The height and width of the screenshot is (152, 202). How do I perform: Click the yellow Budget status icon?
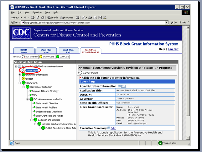[23, 79]
